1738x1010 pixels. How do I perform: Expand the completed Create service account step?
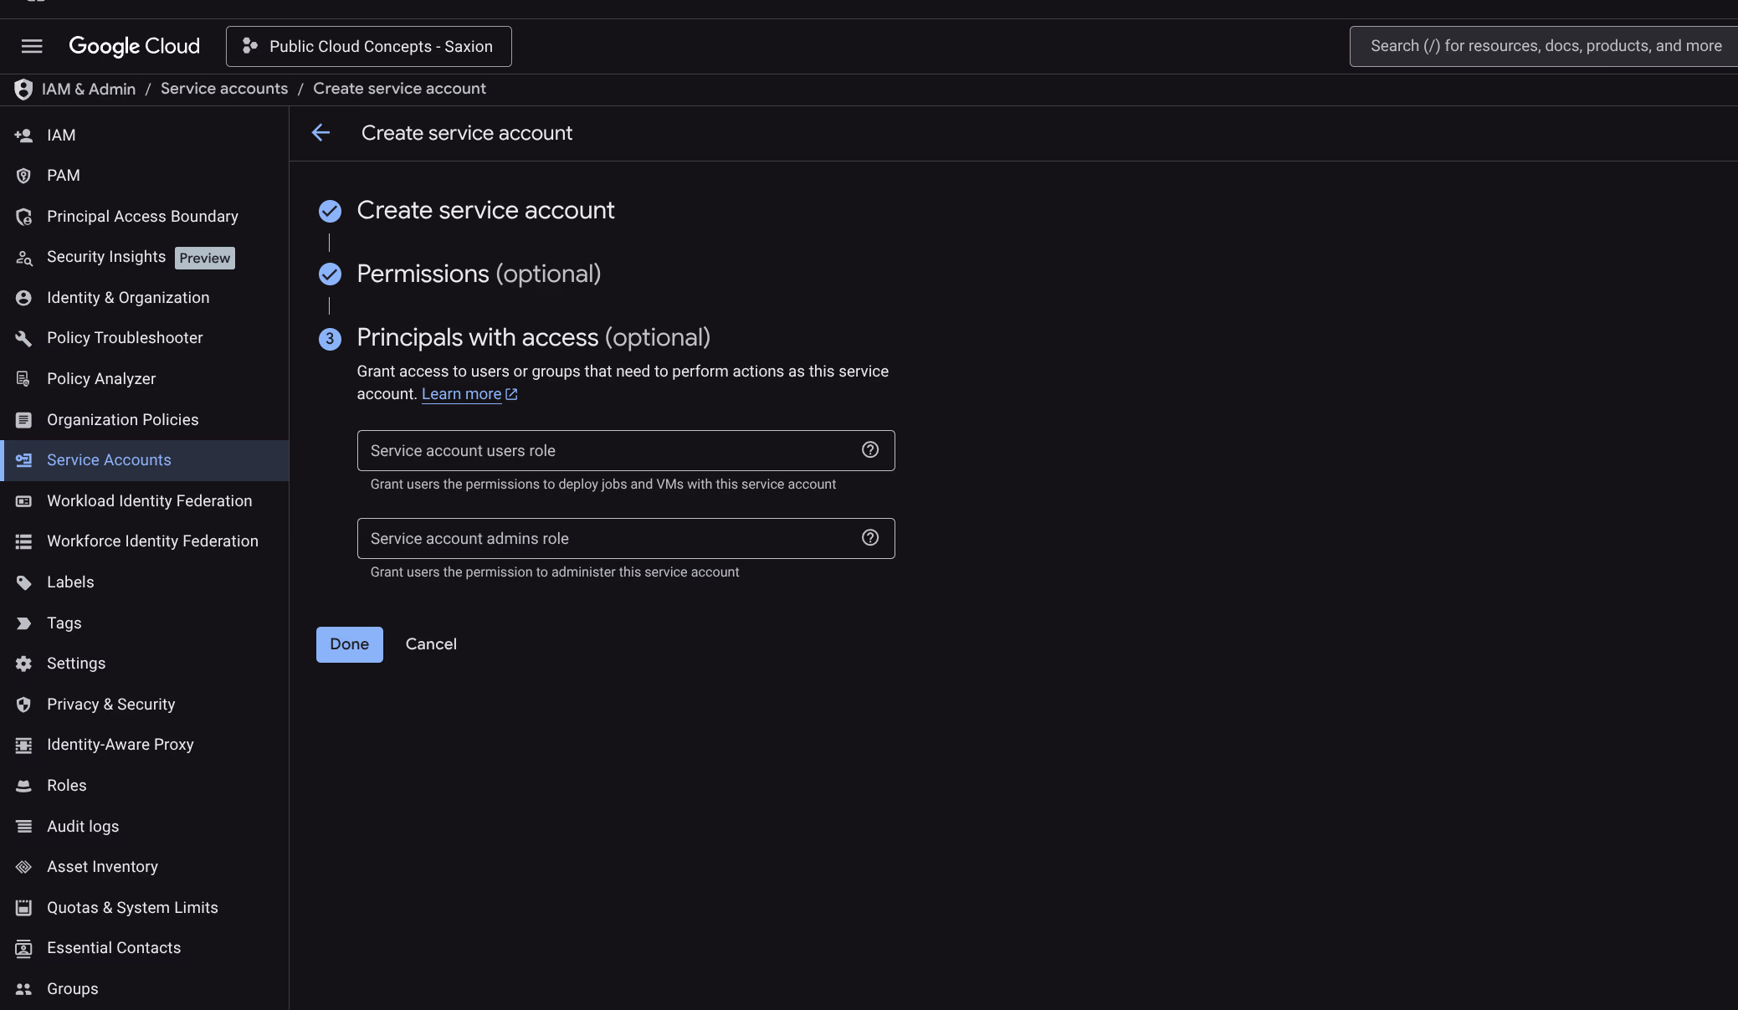tap(485, 211)
